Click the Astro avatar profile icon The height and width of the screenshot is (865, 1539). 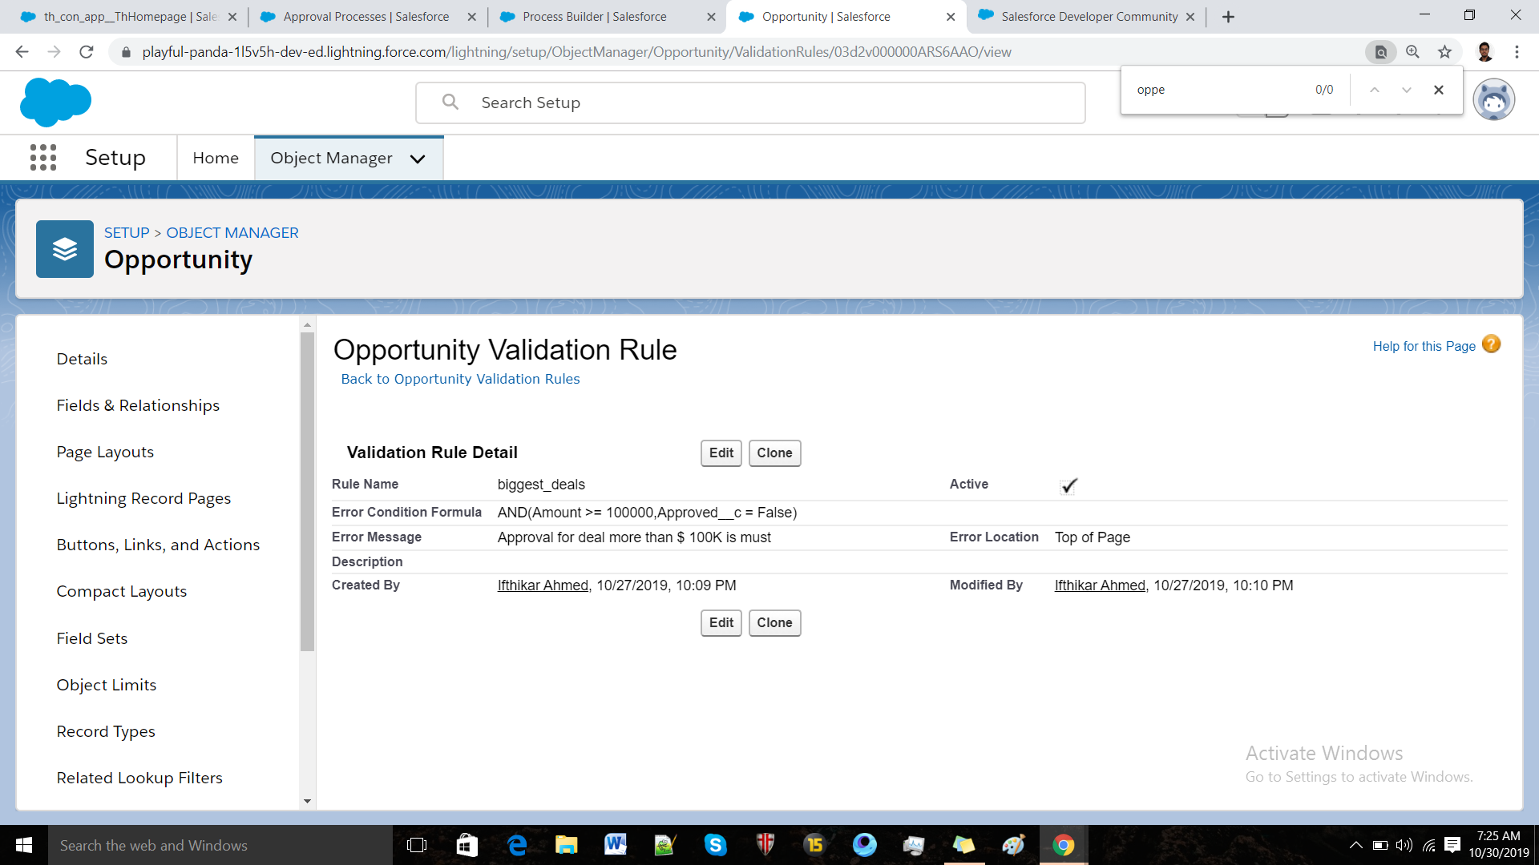coord(1493,101)
